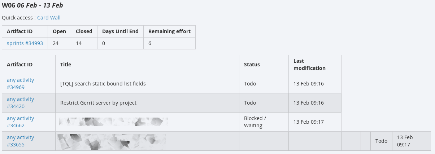This screenshot has height=154, width=435.
Task: Click the Remaining effort column header
Action: [x=169, y=31]
